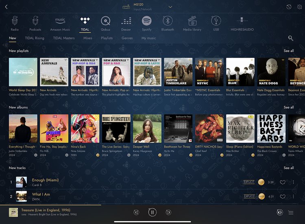Viewport: 305px width, 224px height.
Task: Select the Amazon Music service
Action: (x=60, y=23)
